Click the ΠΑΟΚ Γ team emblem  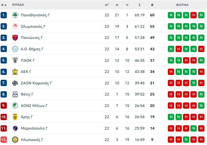(x=15, y=60)
